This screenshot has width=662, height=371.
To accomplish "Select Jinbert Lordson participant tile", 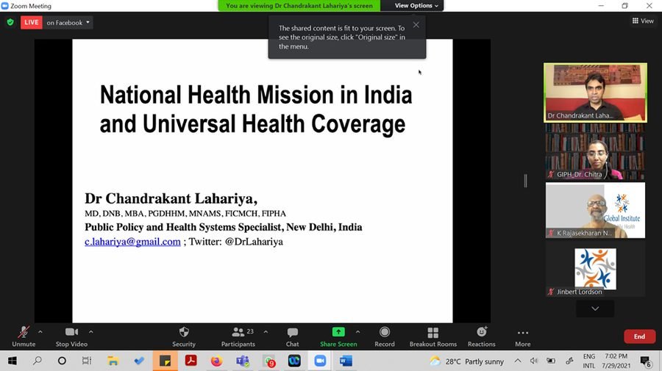I will 595,269.
